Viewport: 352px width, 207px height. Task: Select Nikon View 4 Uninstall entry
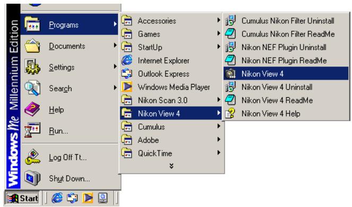click(286, 87)
